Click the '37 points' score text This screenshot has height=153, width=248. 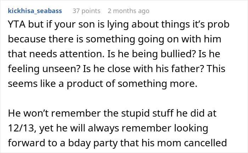(x=86, y=11)
